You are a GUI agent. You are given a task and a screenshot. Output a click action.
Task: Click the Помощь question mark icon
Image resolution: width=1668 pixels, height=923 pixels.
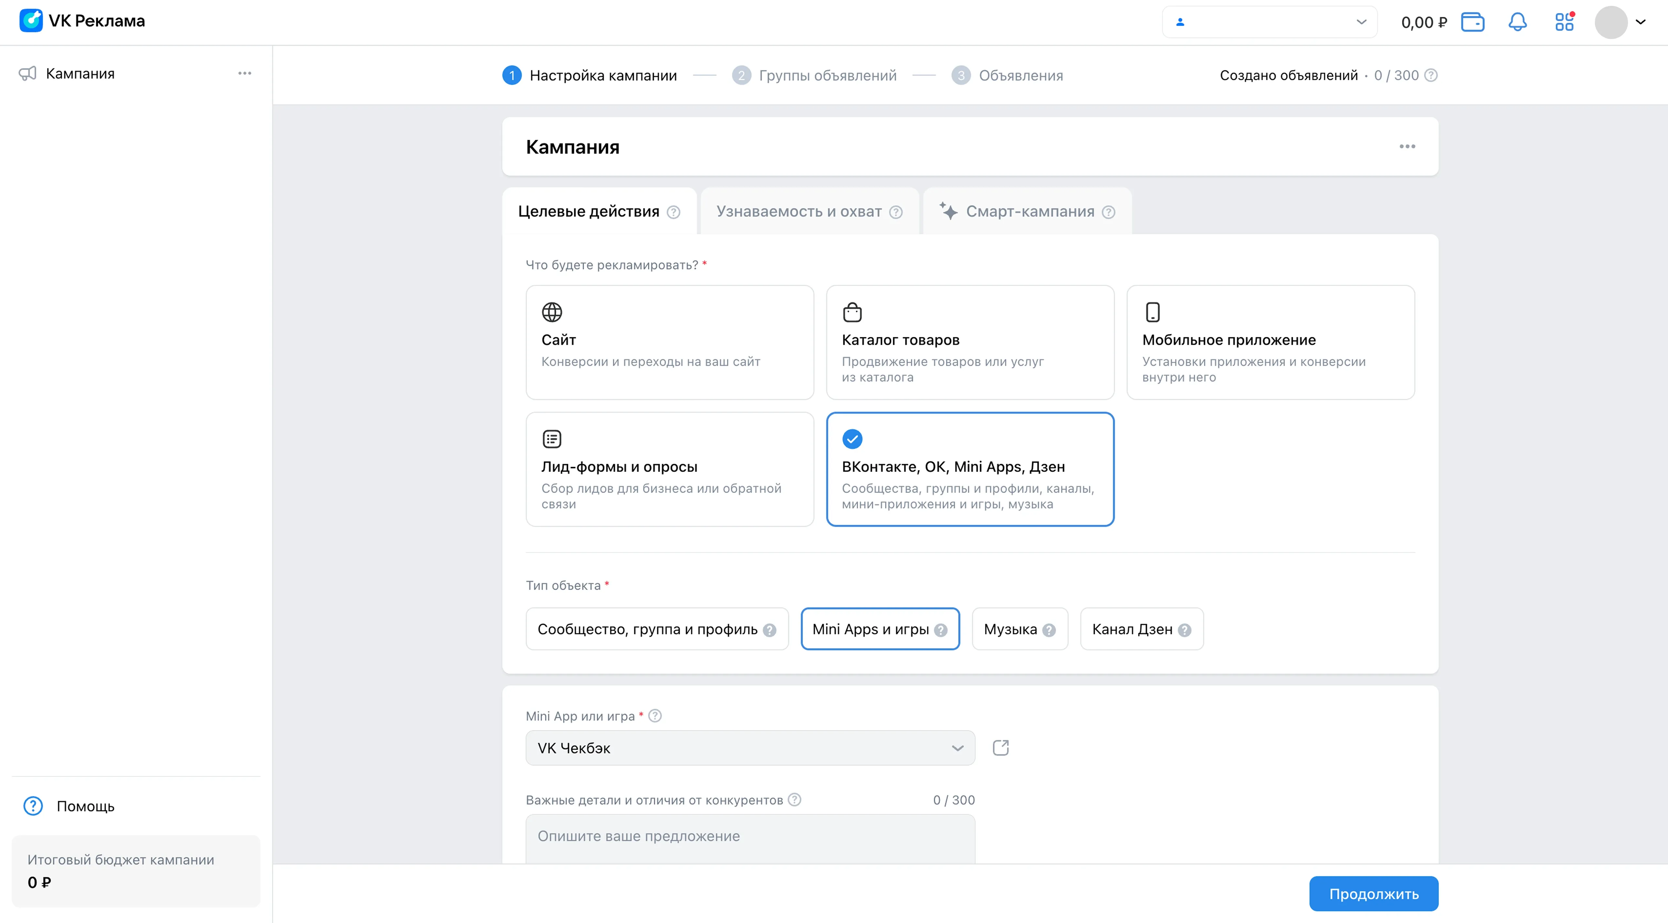[x=33, y=806]
